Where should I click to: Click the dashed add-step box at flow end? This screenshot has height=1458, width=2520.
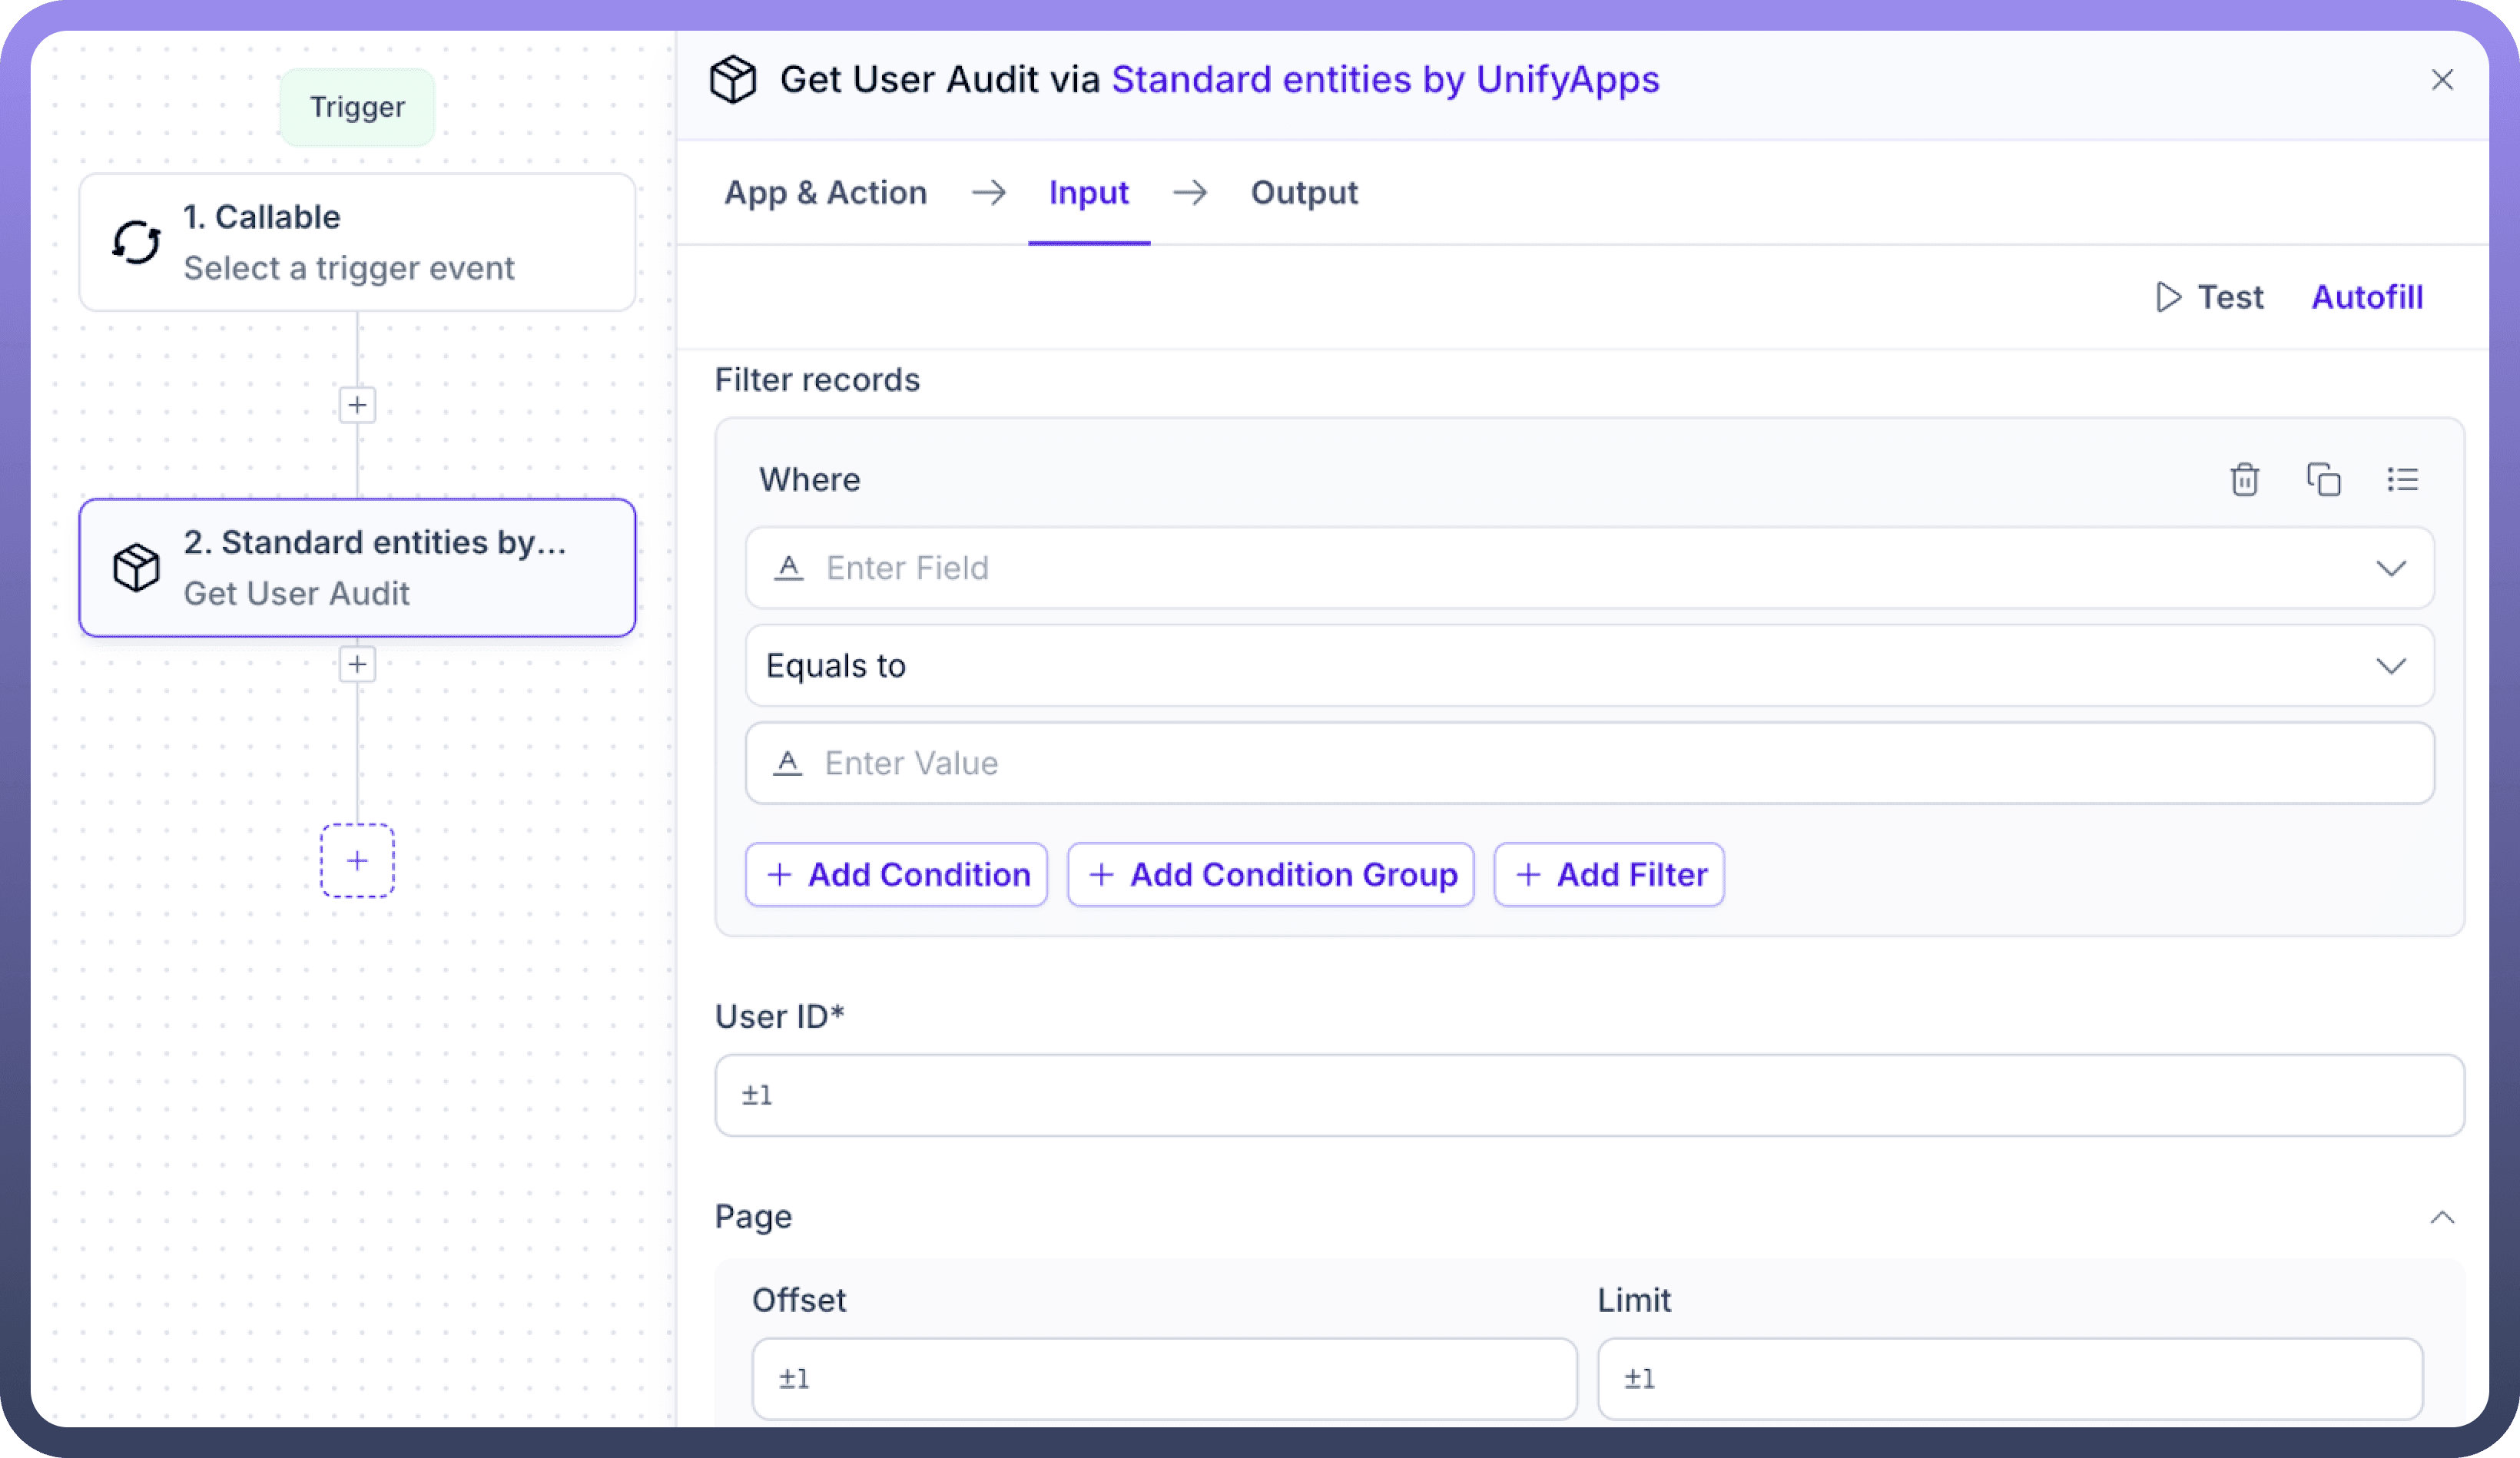pos(357,861)
